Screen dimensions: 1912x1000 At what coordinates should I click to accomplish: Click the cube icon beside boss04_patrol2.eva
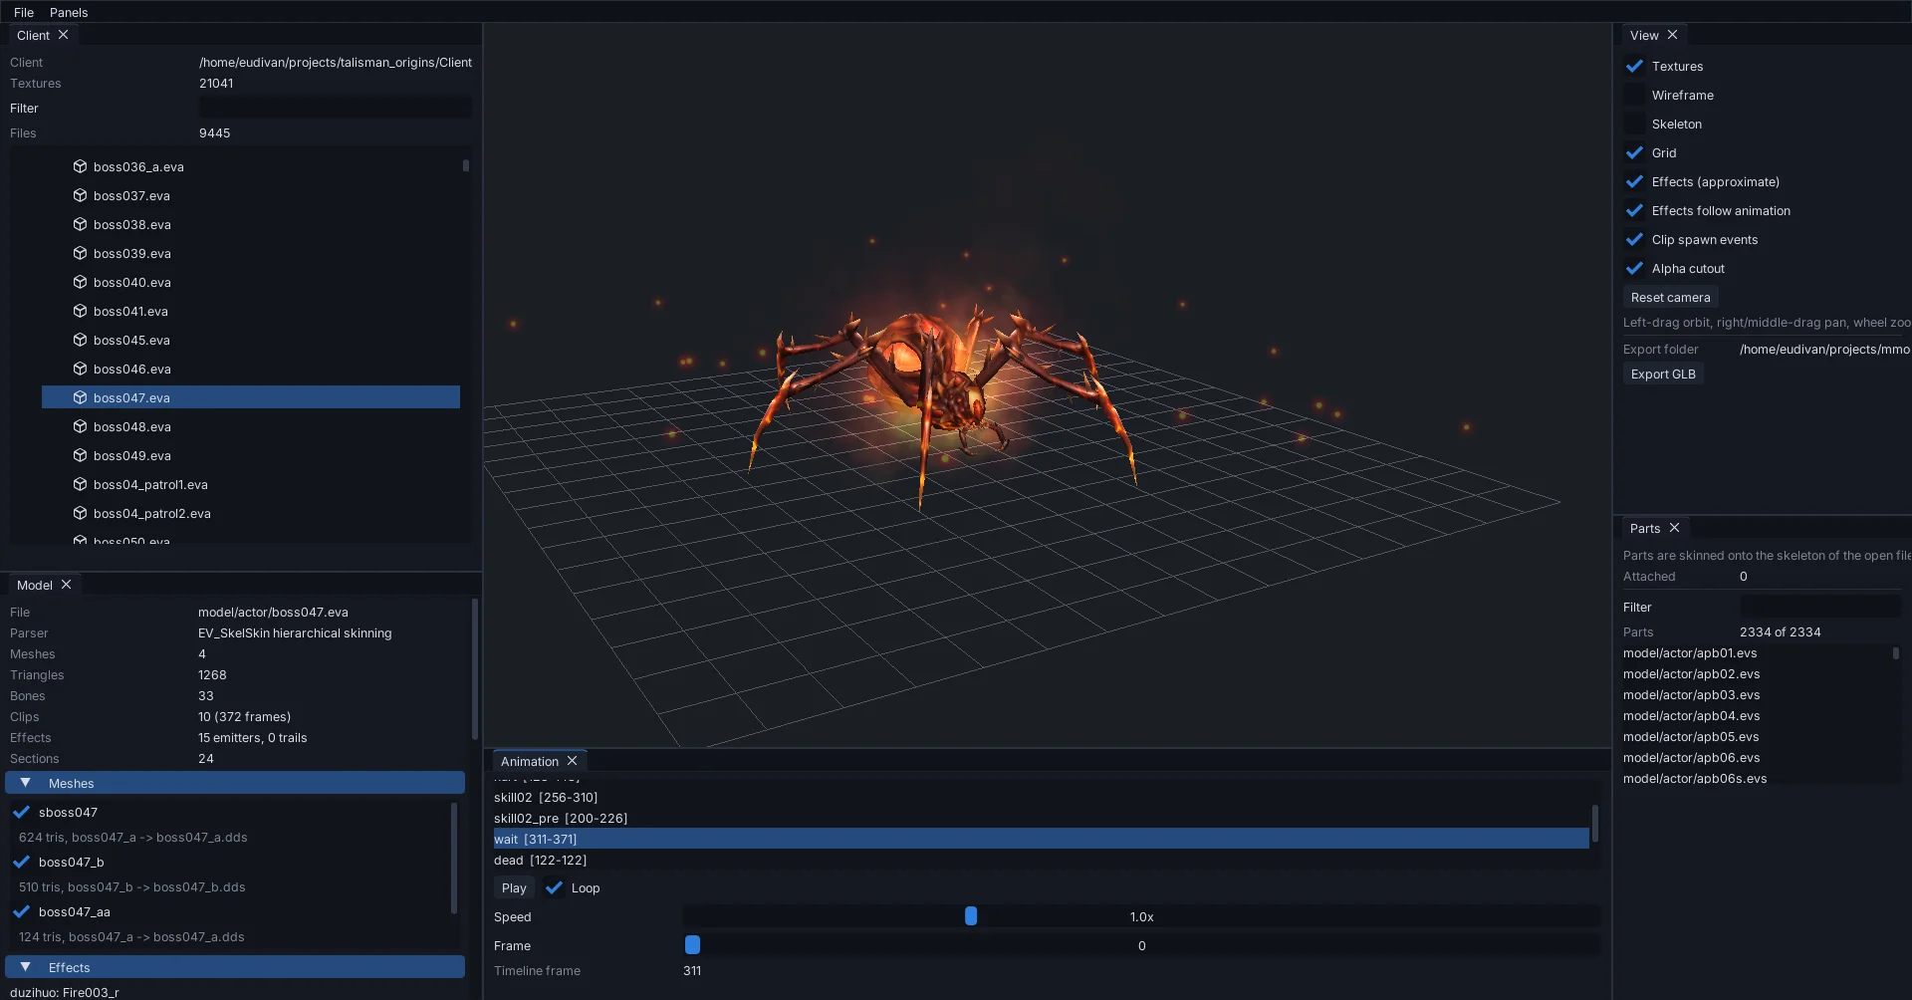pos(80,513)
